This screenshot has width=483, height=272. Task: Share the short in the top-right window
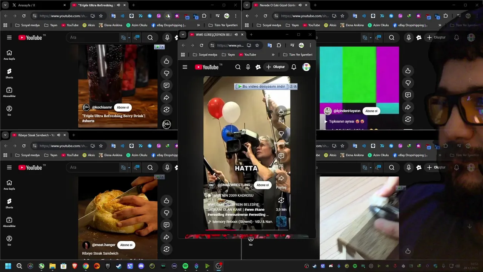click(408, 107)
